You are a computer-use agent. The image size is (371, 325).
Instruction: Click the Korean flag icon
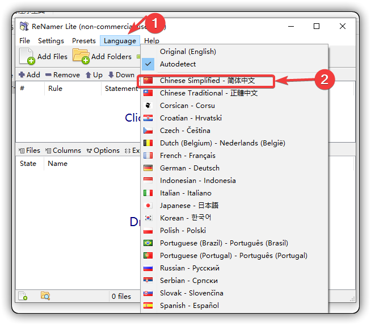click(148, 218)
